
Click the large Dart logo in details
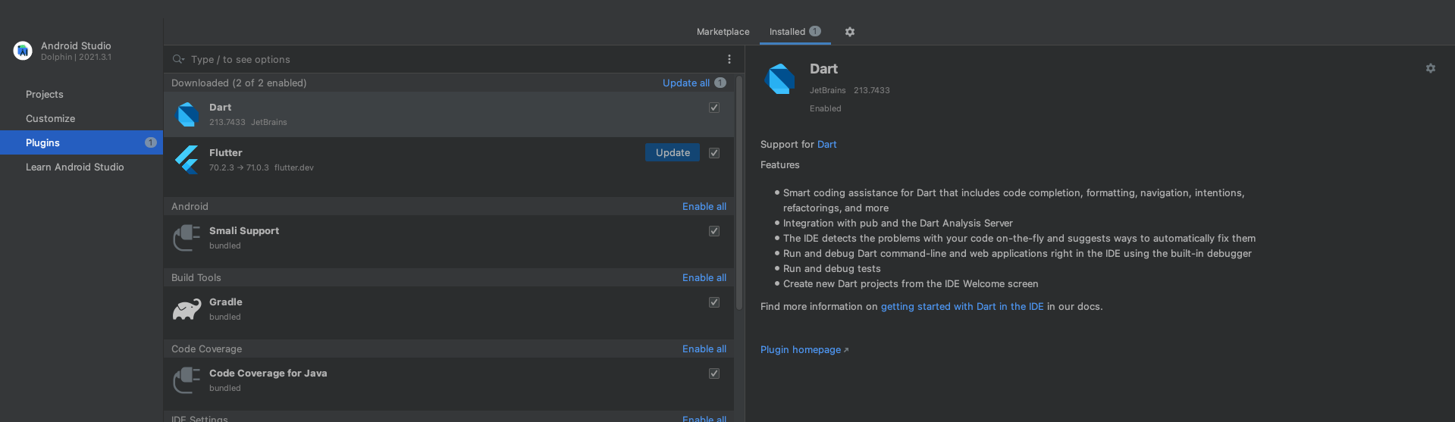coord(780,79)
